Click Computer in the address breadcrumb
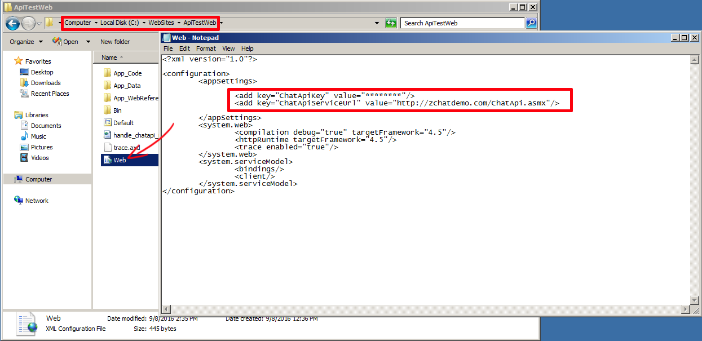The height and width of the screenshot is (341, 702). [x=78, y=23]
